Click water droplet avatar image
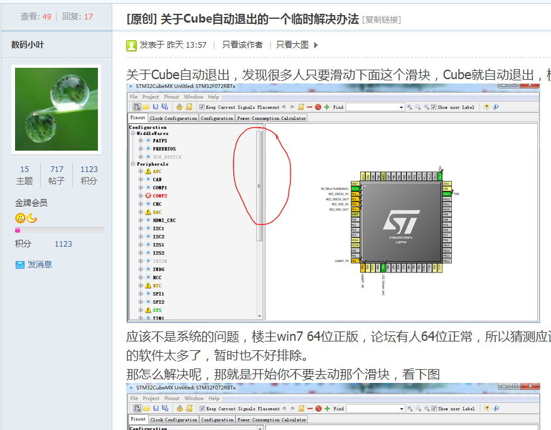This screenshot has height=430, width=551. [56, 109]
